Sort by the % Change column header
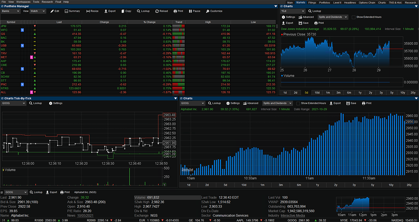The height and width of the screenshot is (222, 419). [x=150, y=22]
